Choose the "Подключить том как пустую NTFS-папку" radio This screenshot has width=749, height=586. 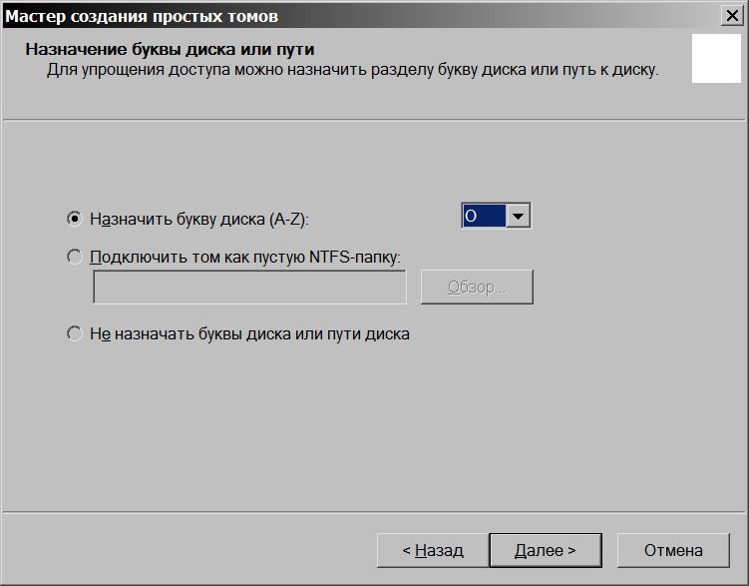[x=75, y=257]
